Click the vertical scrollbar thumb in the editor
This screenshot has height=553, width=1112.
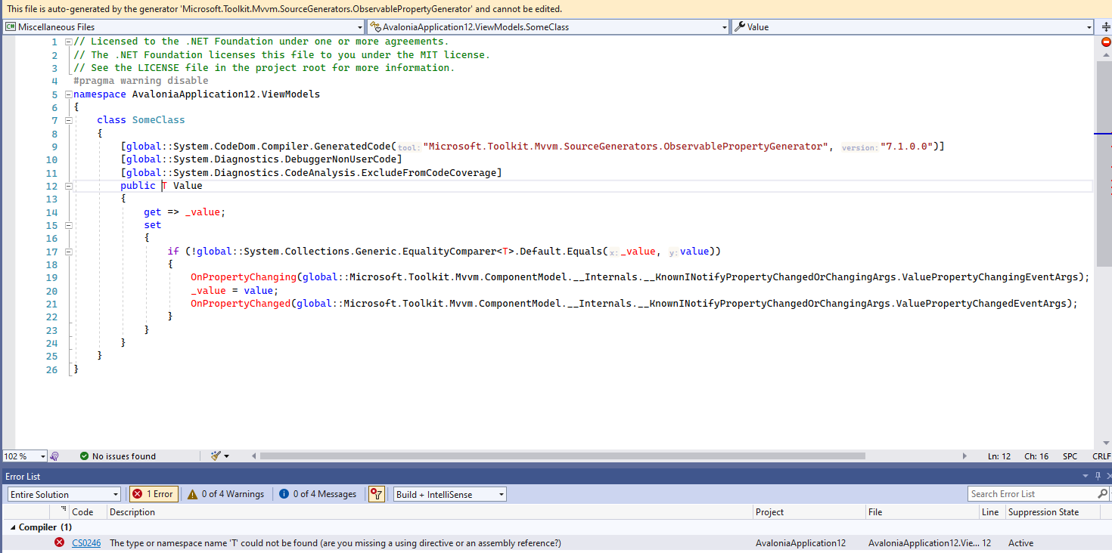point(1105,163)
